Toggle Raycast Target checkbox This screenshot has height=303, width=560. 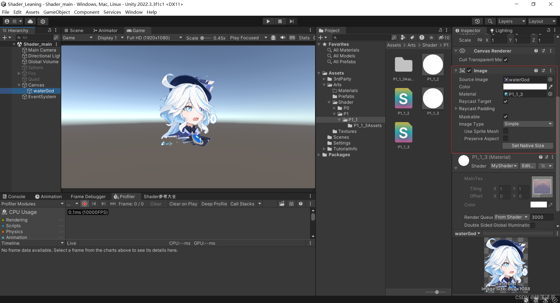[x=506, y=101]
